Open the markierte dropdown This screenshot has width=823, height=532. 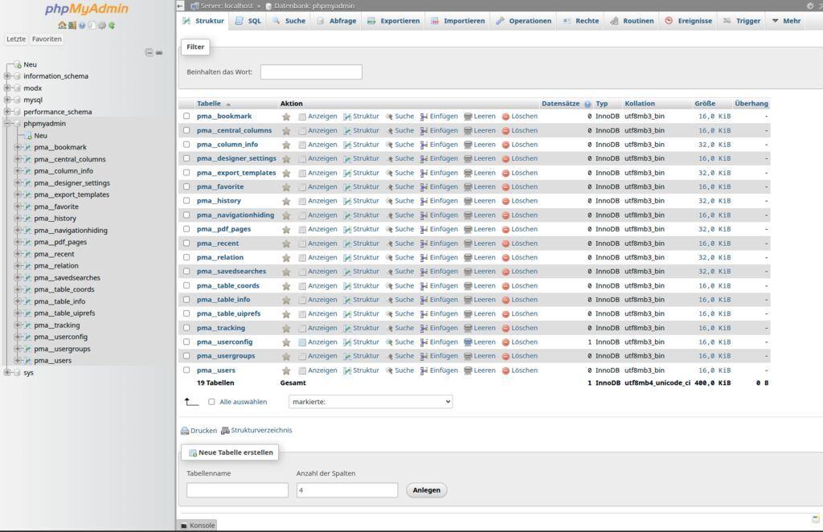(370, 402)
